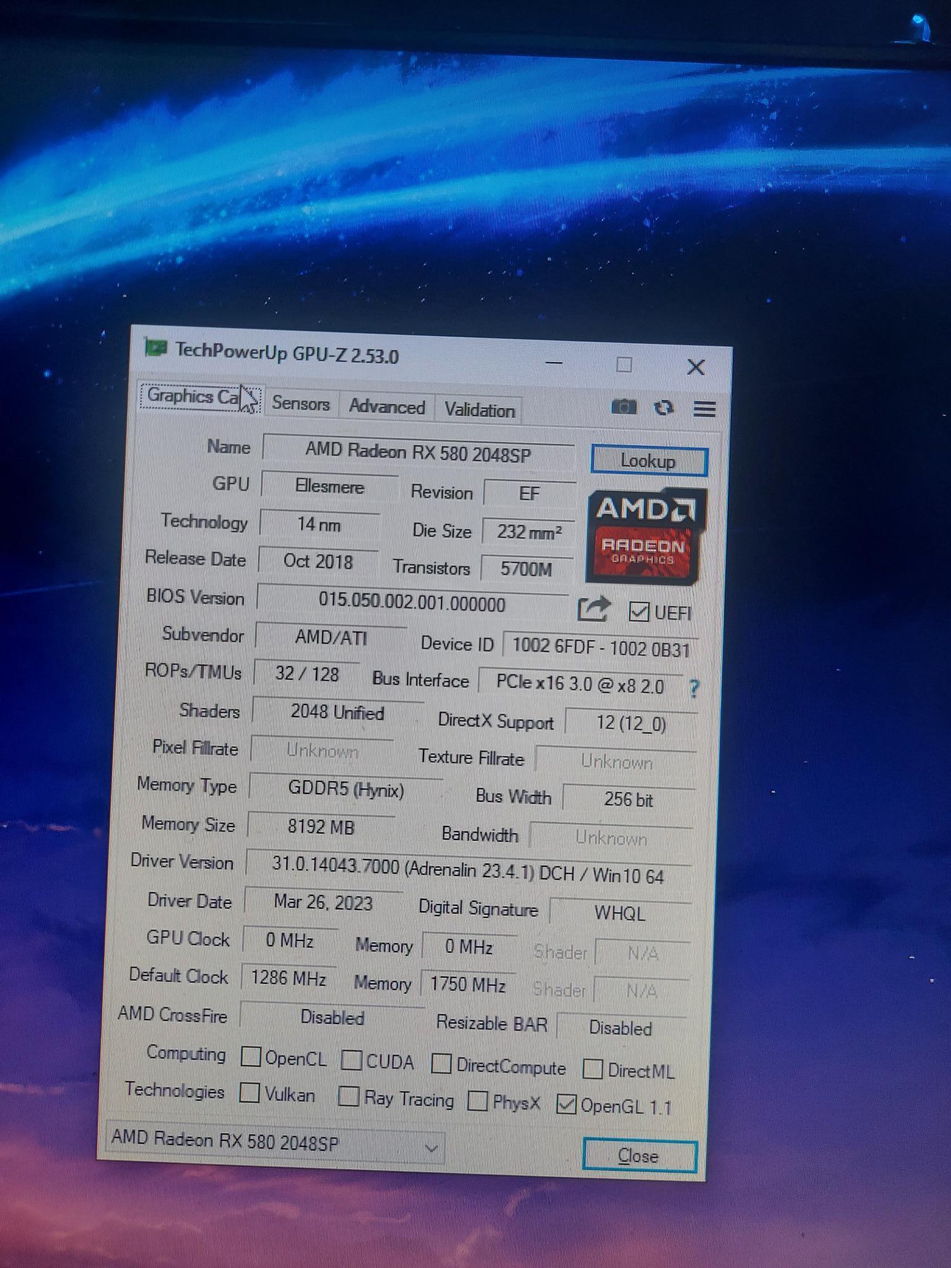Open the Advanced tab
This screenshot has width=951, height=1268.
pos(387,407)
